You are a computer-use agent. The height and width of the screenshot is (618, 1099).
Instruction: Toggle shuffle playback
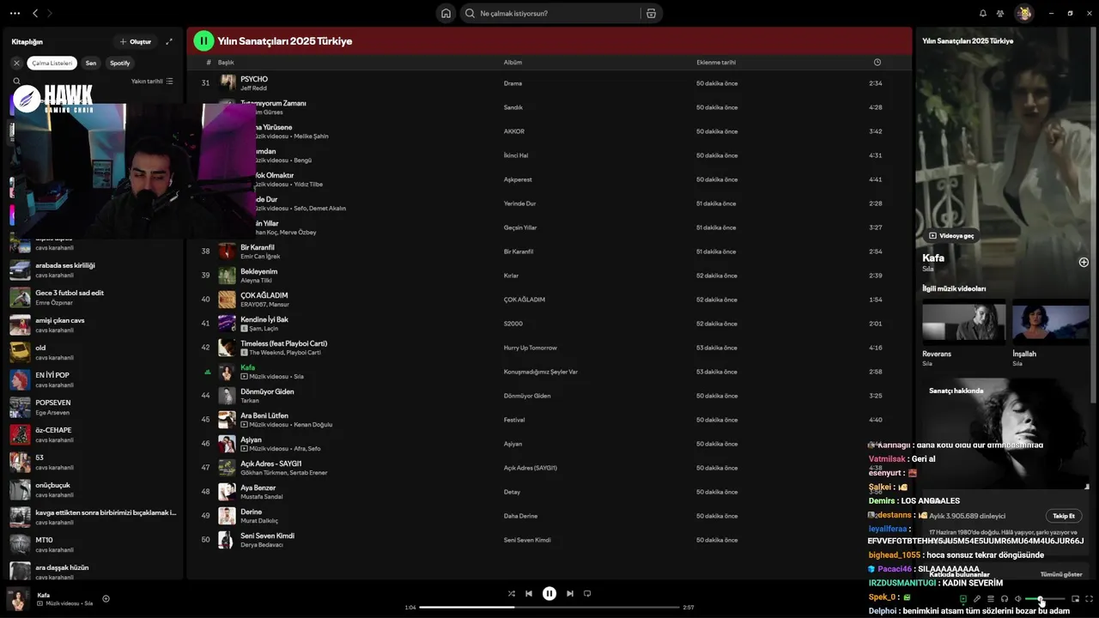(512, 593)
